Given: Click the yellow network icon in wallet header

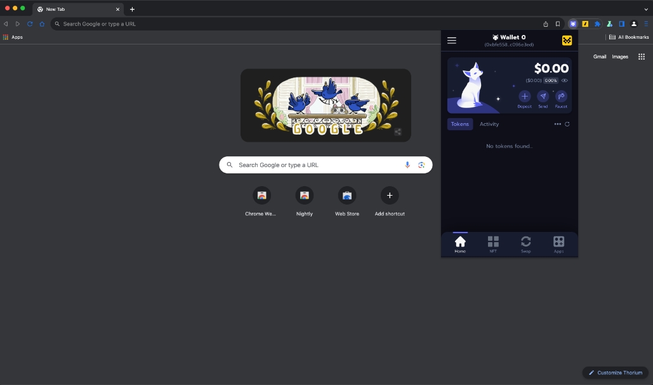Looking at the screenshot, I should (x=567, y=41).
